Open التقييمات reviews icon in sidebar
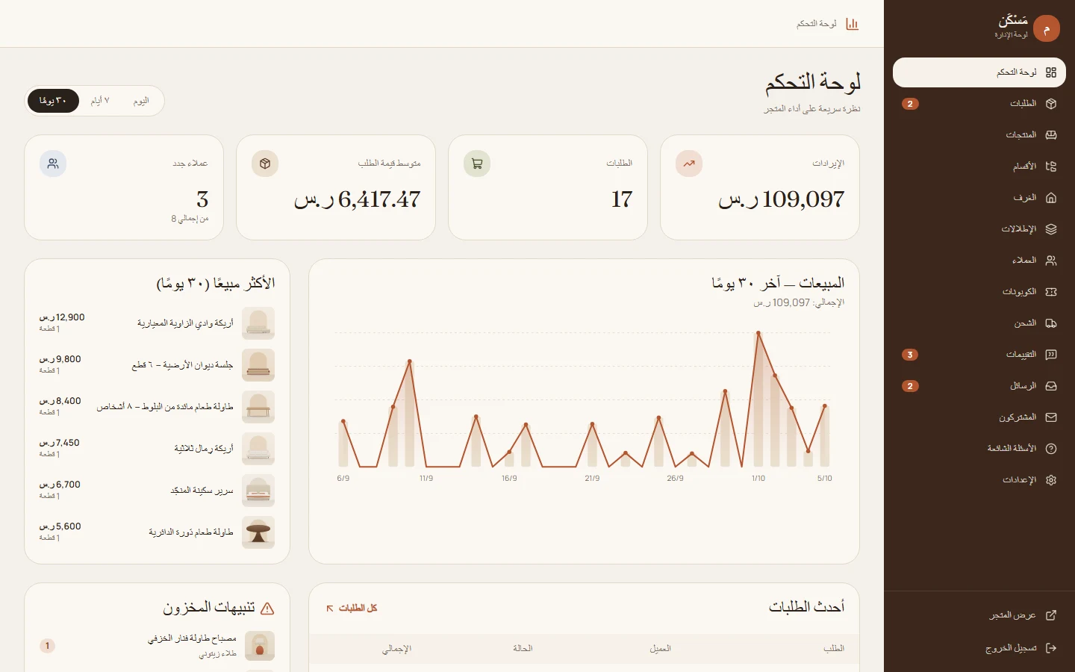The width and height of the screenshot is (1075, 672). (x=1051, y=355)
